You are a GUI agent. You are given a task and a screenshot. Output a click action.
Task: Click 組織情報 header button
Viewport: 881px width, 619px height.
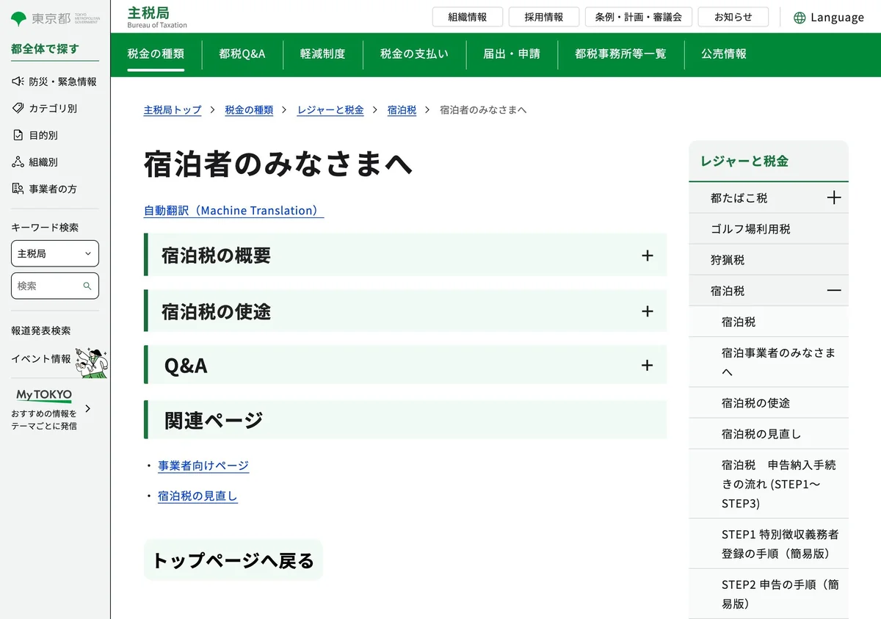[x=468, y=17]
